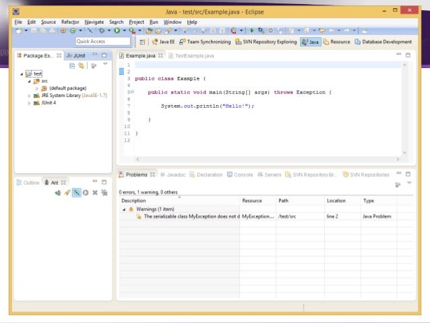Click Add Buildfiles icon in Ant view
Screen dimensions: 430x323
58,193
